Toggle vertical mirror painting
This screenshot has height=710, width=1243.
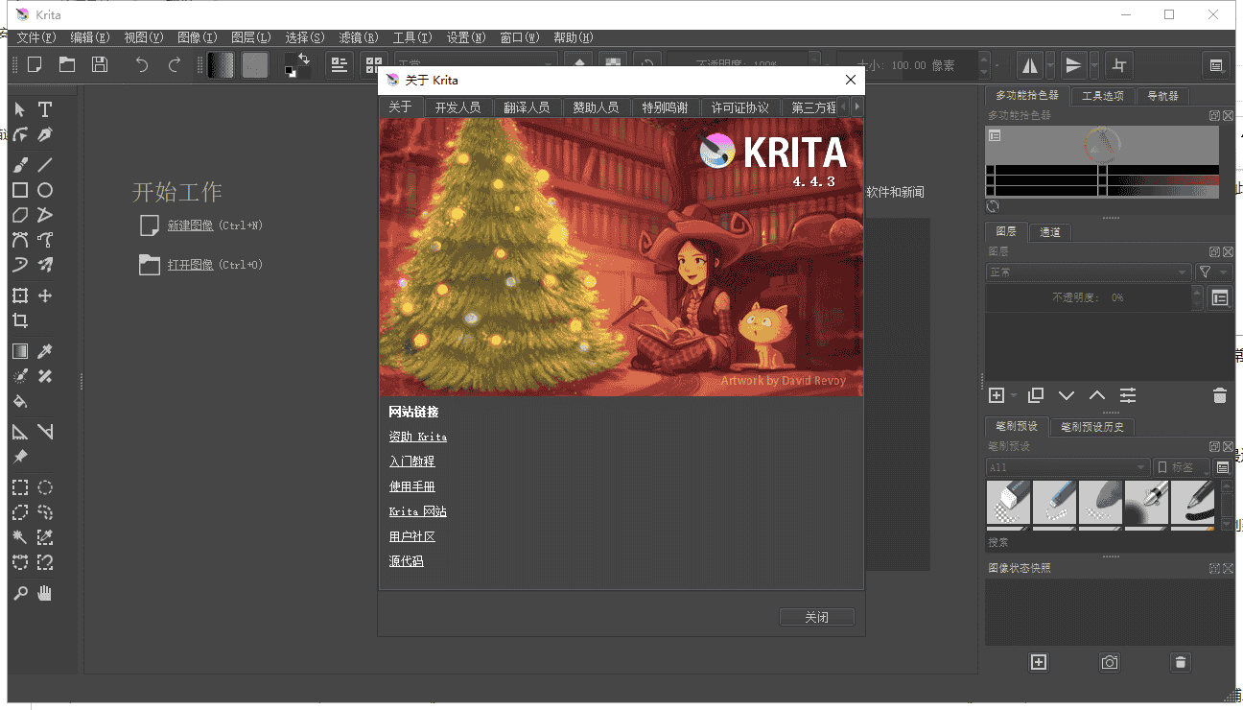1074,64
